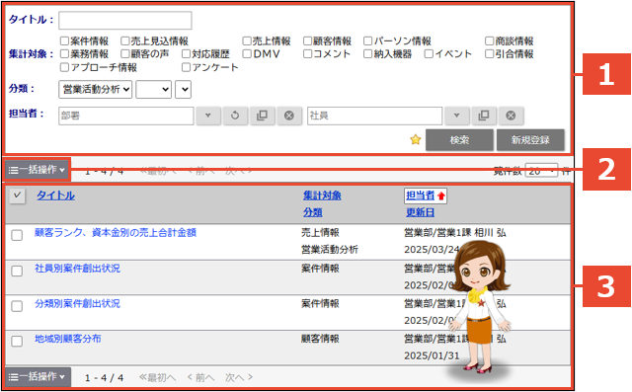Open report 分類別案件創出状況
The image size is (632, 392).
pos(77,303)
